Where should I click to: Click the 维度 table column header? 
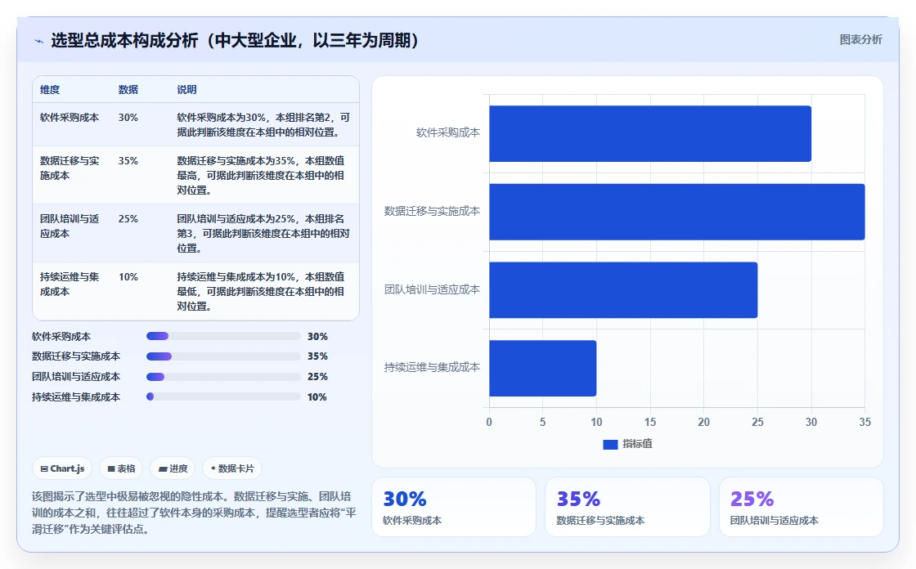click(x=50, y=89)
